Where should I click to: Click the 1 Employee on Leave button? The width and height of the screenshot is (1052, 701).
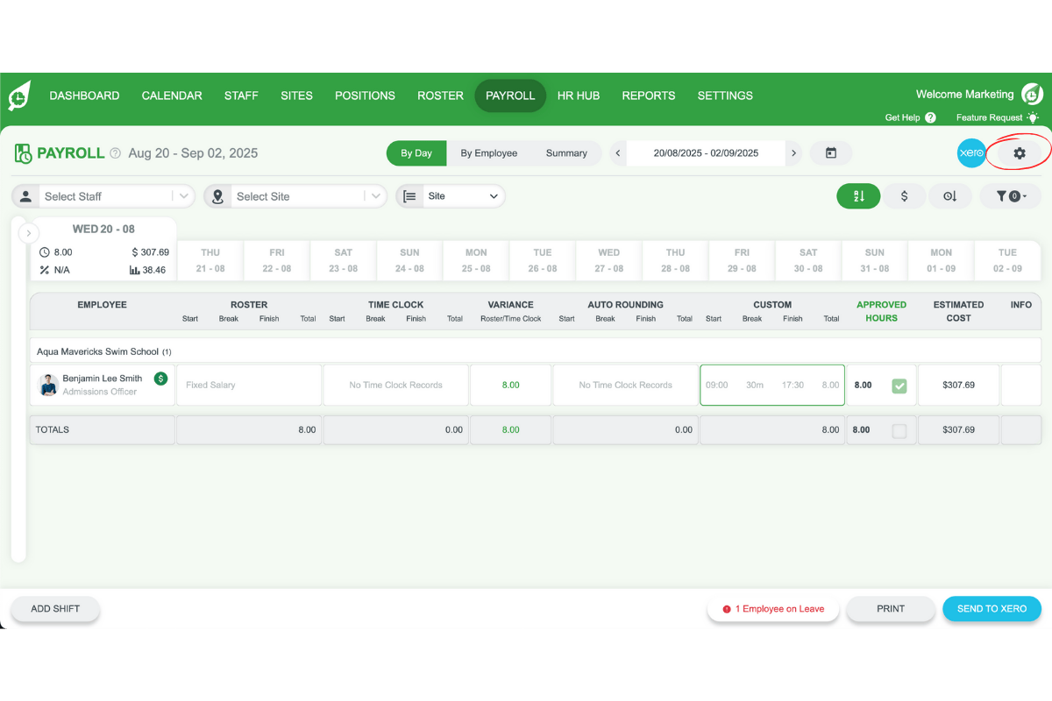pos(772,608)
